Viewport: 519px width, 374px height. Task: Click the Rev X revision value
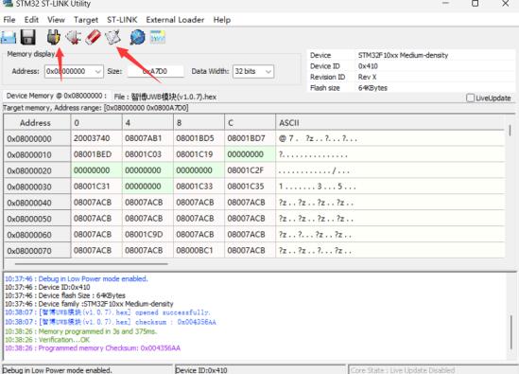click(x=367, y=77)
